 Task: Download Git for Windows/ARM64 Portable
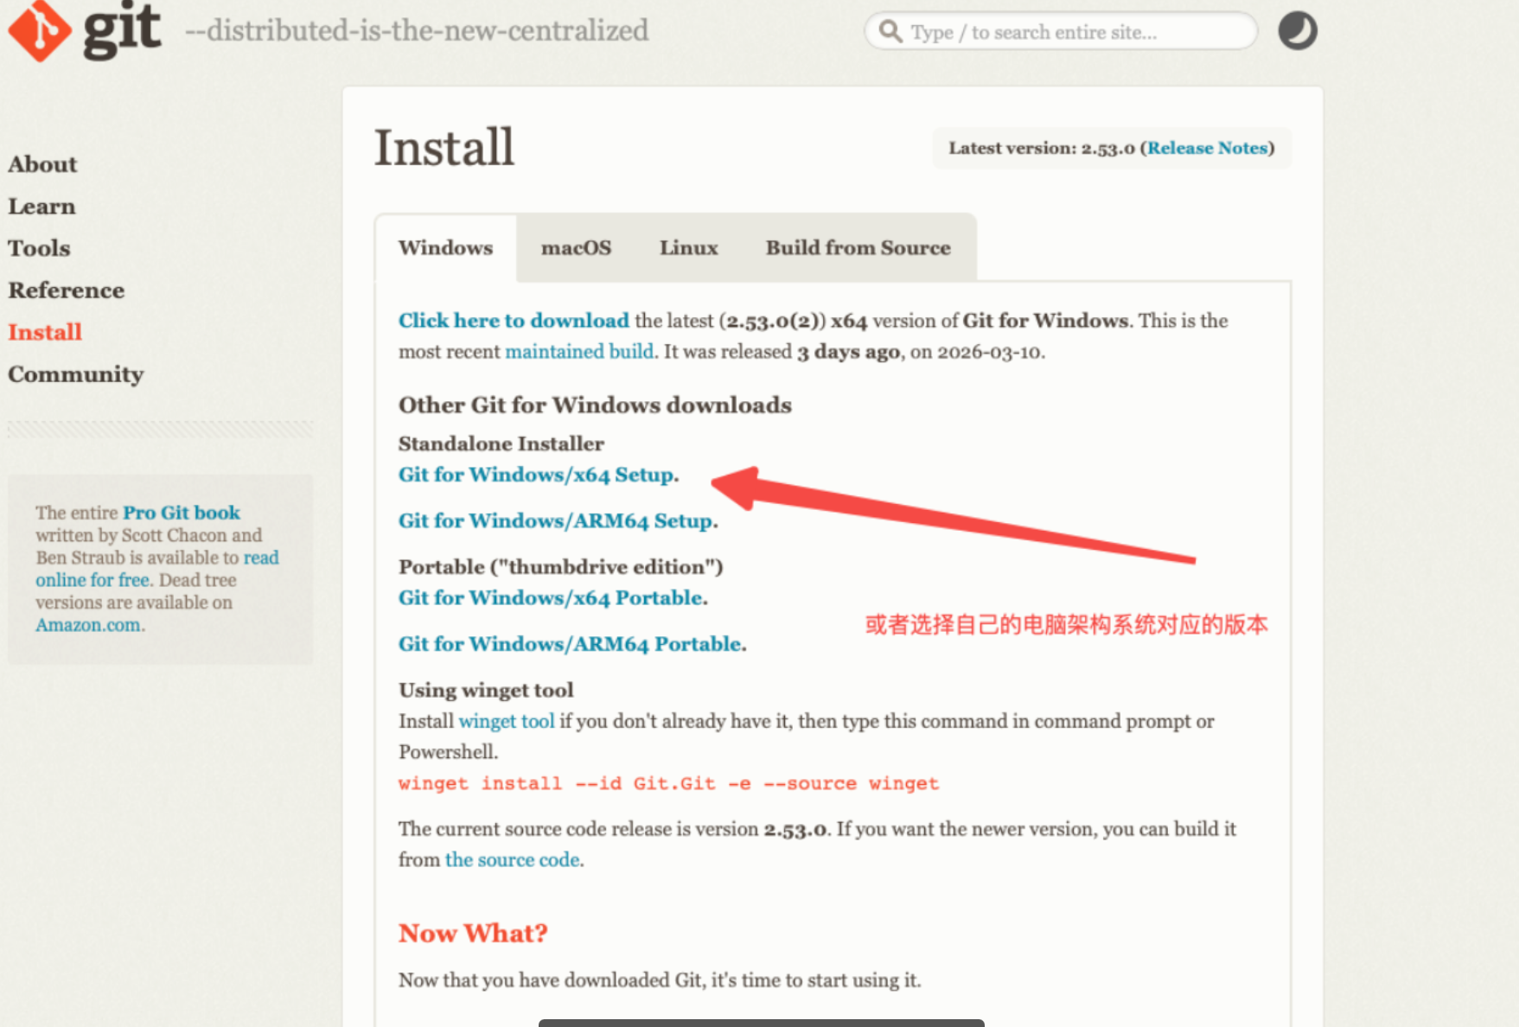coord(570,644)
